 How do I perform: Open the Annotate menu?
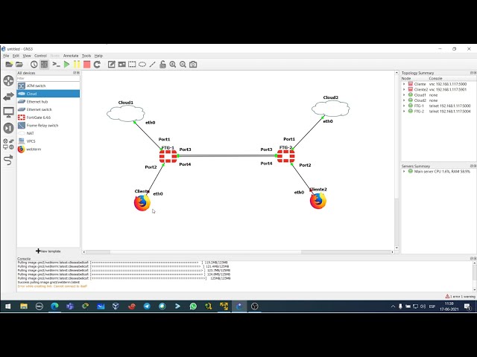pyautogui.click(x=71, y=56)
